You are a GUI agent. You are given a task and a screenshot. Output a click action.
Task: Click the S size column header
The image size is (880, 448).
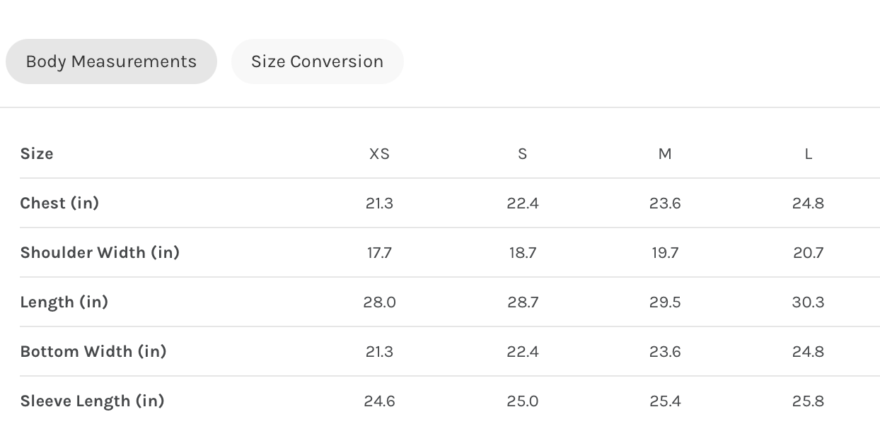523,154
